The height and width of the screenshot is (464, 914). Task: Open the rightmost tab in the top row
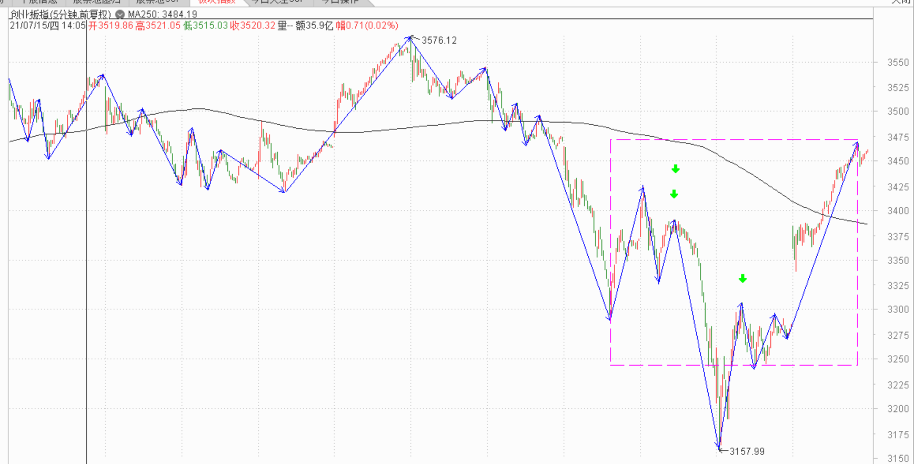(x=341, y=2)
